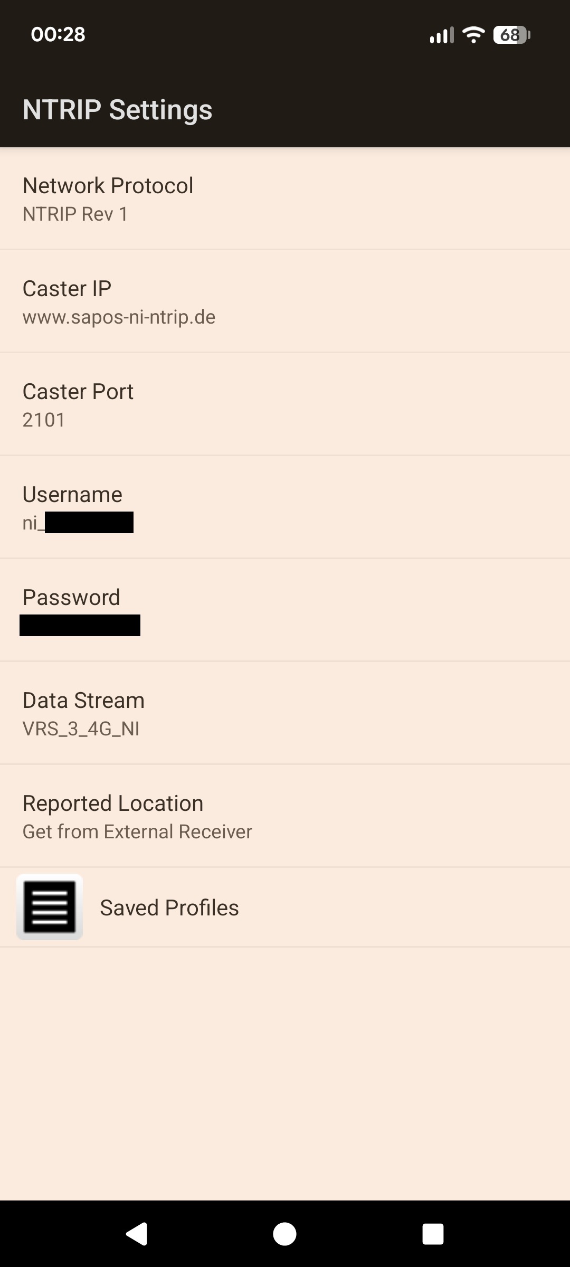Screen dimensions: 570x1267
Task: Tap the cellular signal strength icon
Action: (x=442, y=35)
